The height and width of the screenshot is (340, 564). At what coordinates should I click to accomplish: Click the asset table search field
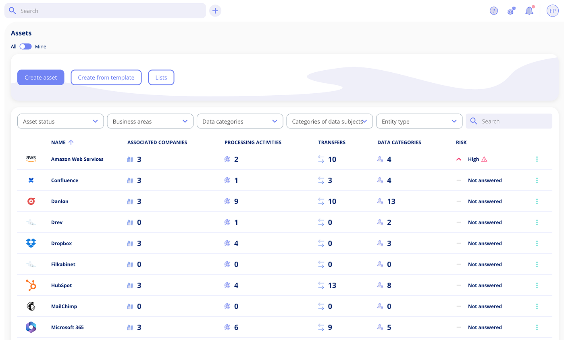(509, 121)
